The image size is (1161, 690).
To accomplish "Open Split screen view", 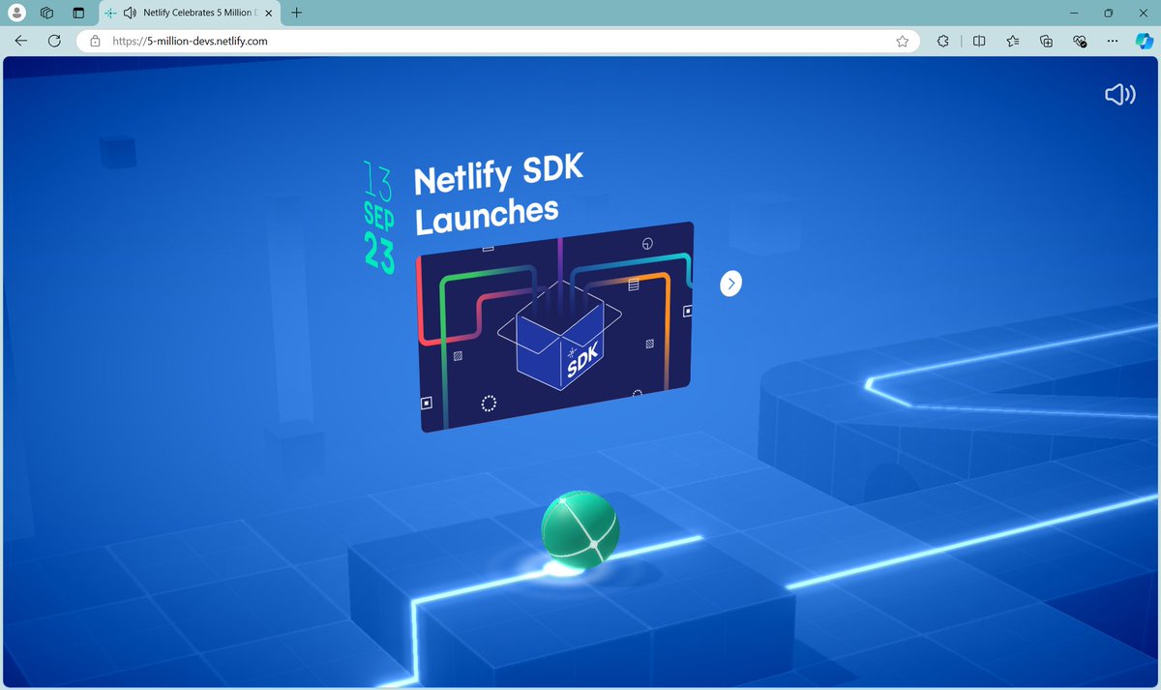I will [x=978, y=41].
